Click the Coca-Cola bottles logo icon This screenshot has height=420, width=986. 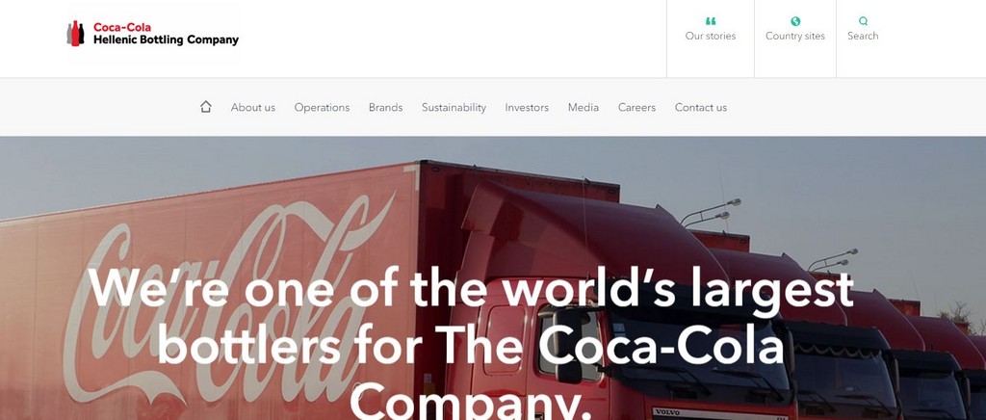75,34
